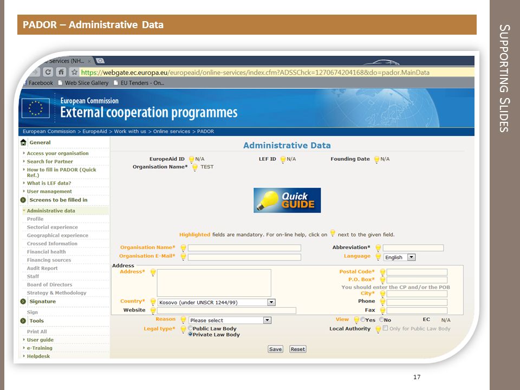Click the help bulb next to Founding Date

point(377,160)
